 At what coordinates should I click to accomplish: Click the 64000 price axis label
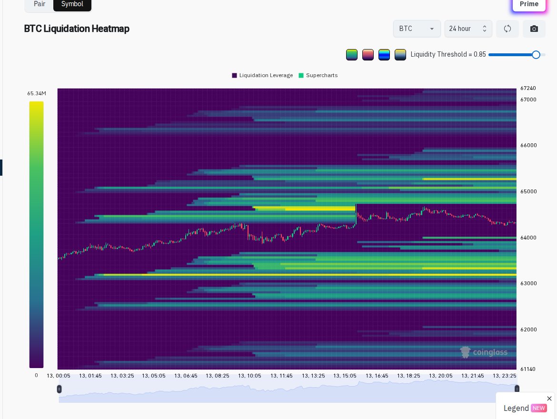point(528,238)
